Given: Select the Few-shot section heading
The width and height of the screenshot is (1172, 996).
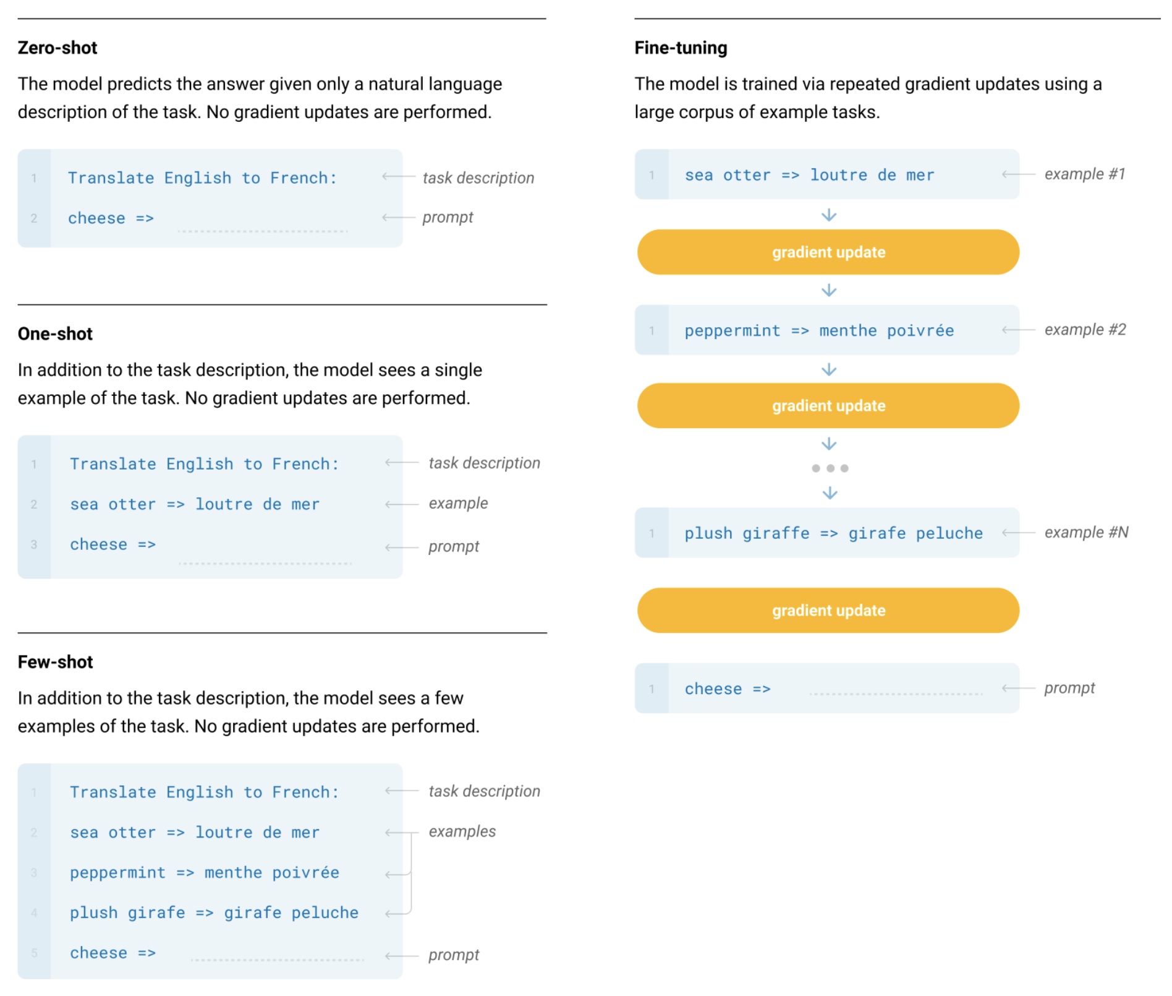Looking at the screenshot, I should pos(55,662).
